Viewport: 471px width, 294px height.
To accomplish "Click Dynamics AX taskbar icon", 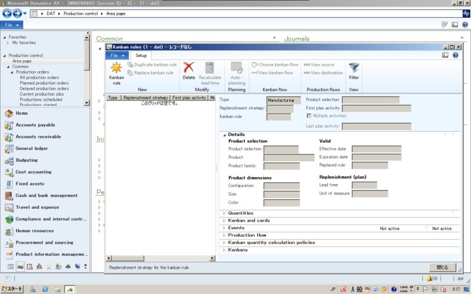I will (69, 289).
